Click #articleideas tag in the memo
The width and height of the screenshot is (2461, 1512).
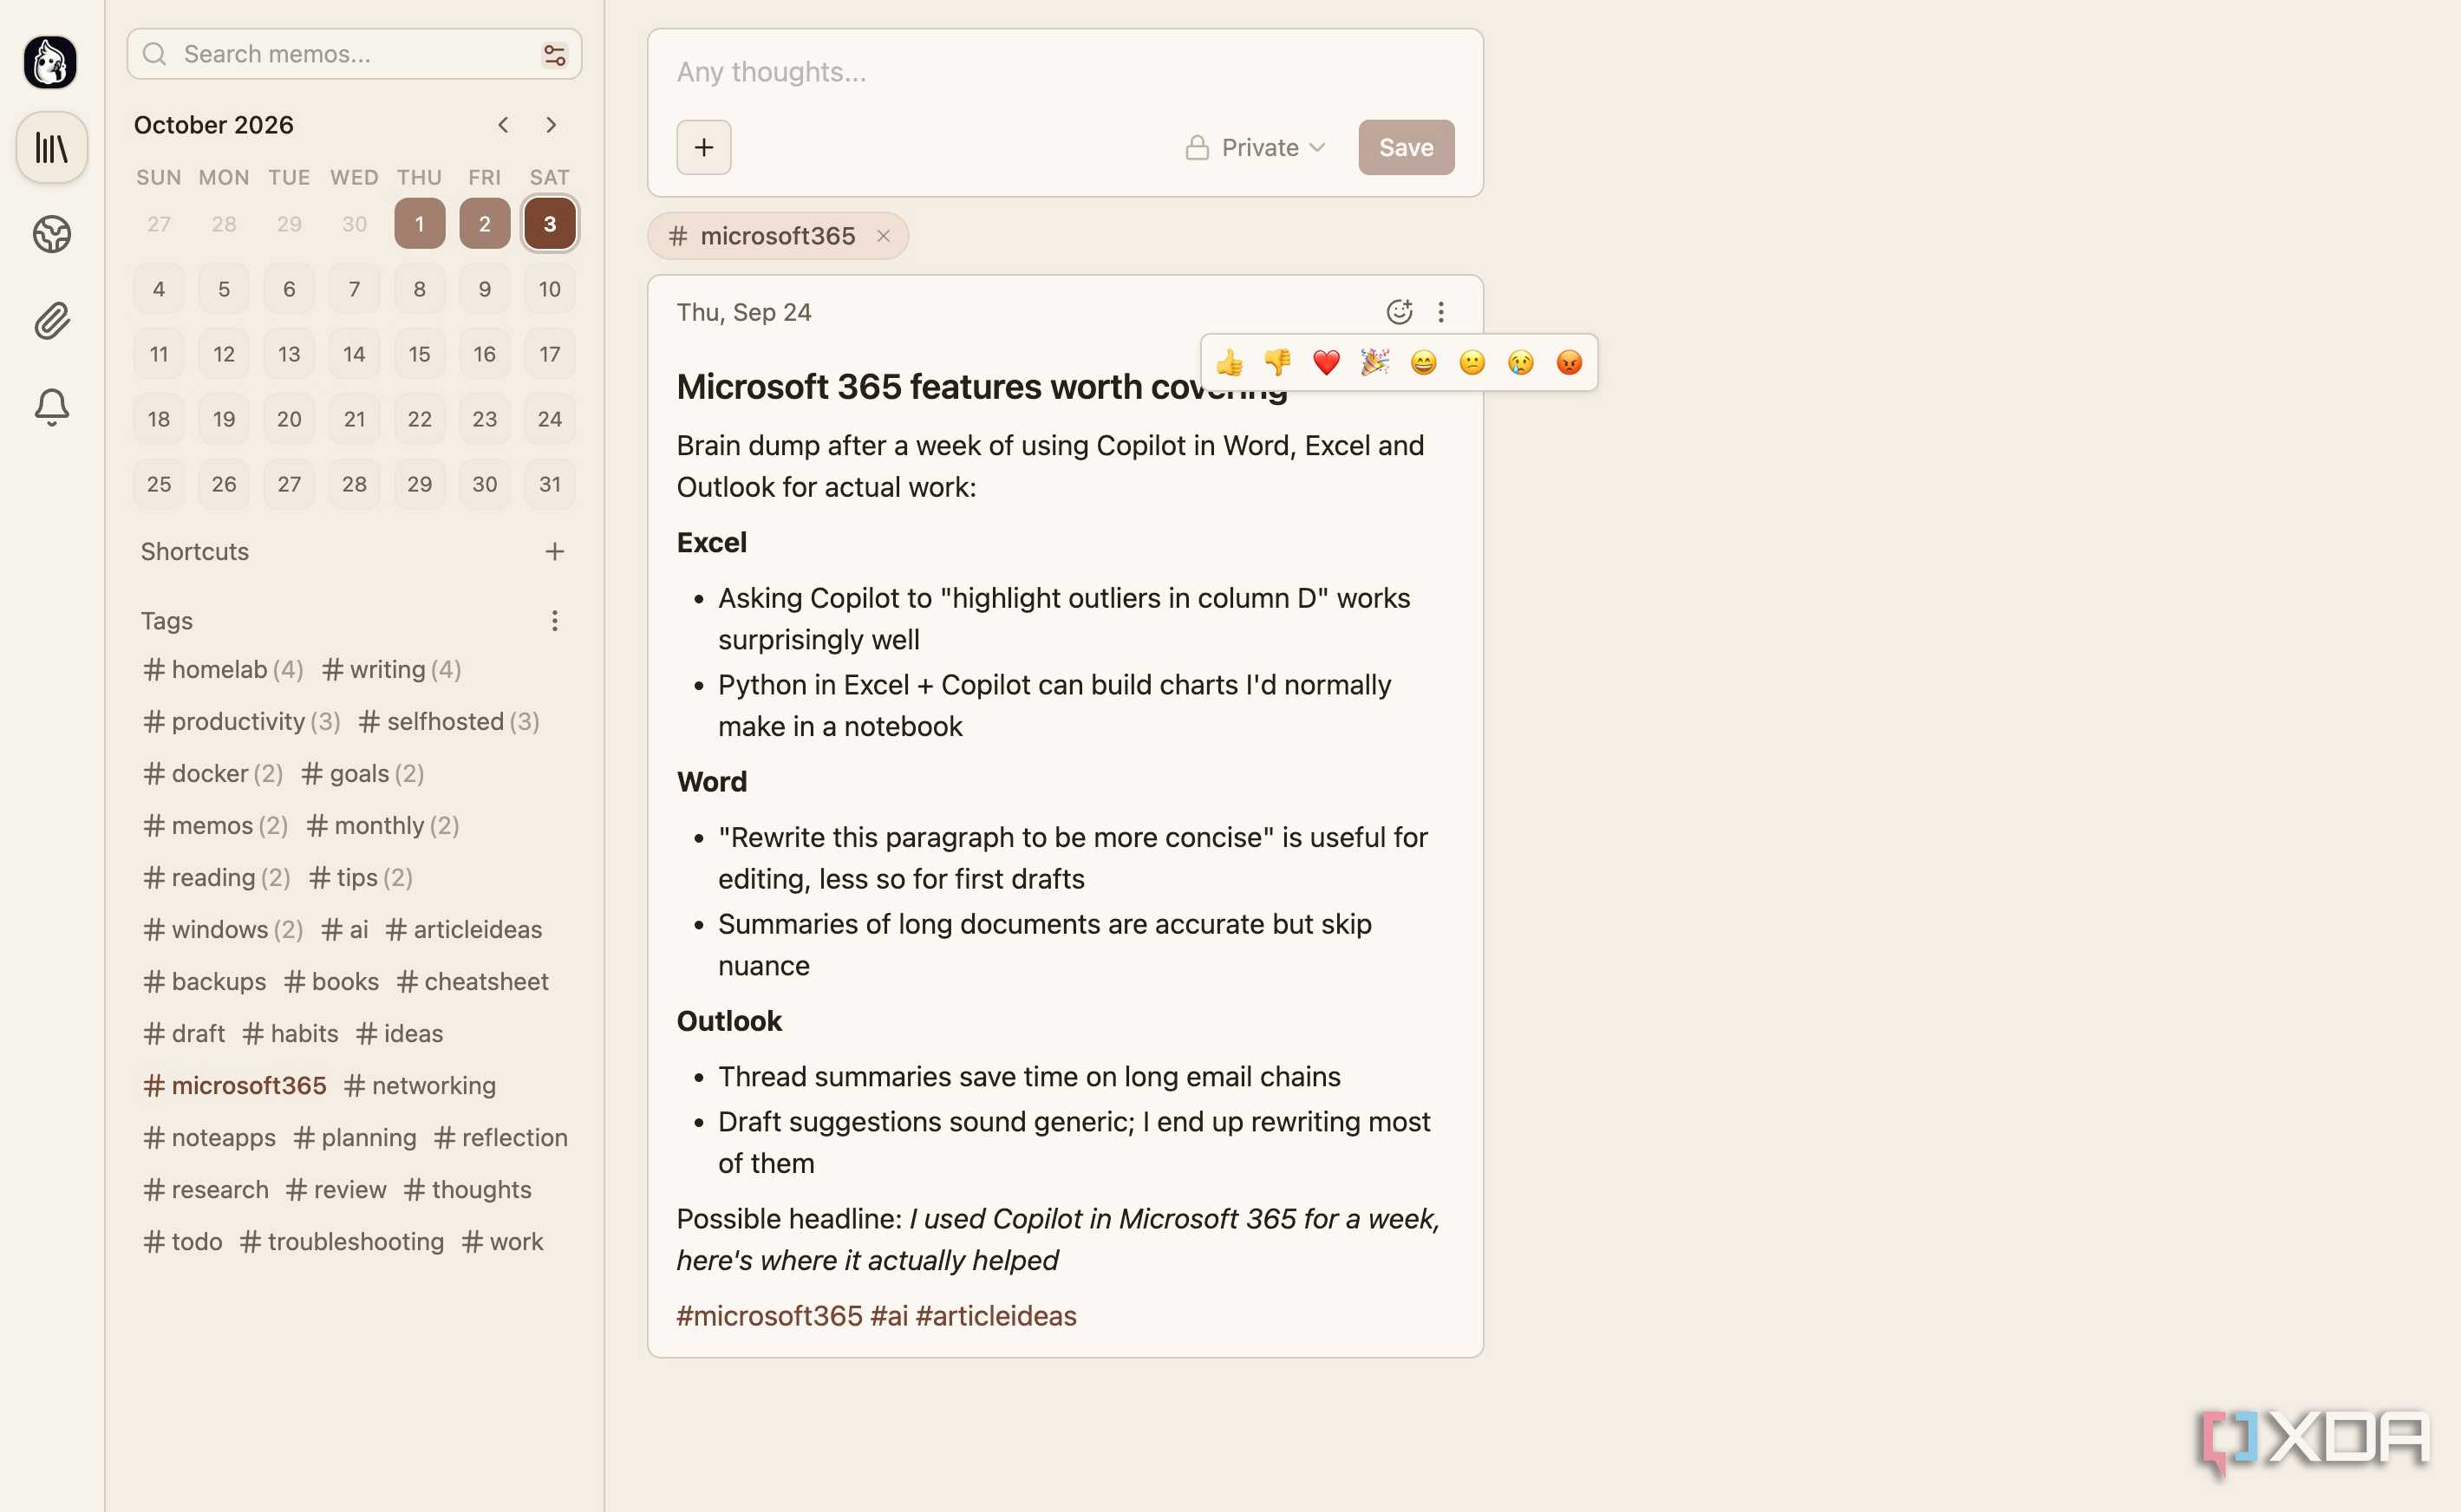(996, 1315)
